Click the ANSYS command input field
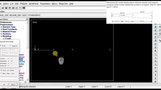 point(66,8)
